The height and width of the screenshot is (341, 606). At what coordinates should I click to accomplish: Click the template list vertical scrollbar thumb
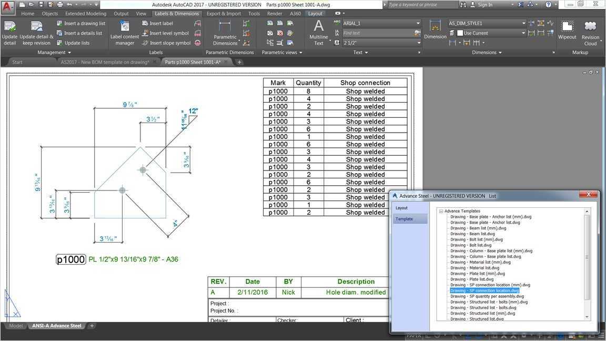(587, 257)
